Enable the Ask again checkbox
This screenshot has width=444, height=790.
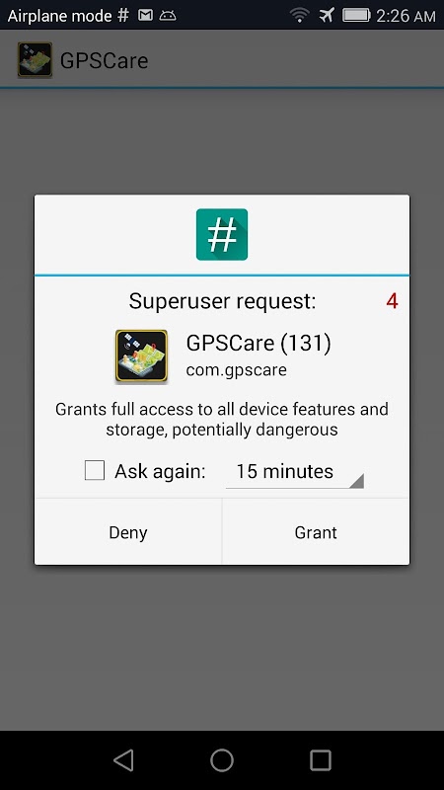click(x=94, y=471)
